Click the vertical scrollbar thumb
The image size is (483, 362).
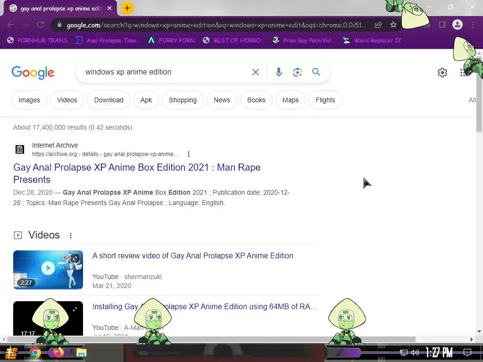(479, 95)
